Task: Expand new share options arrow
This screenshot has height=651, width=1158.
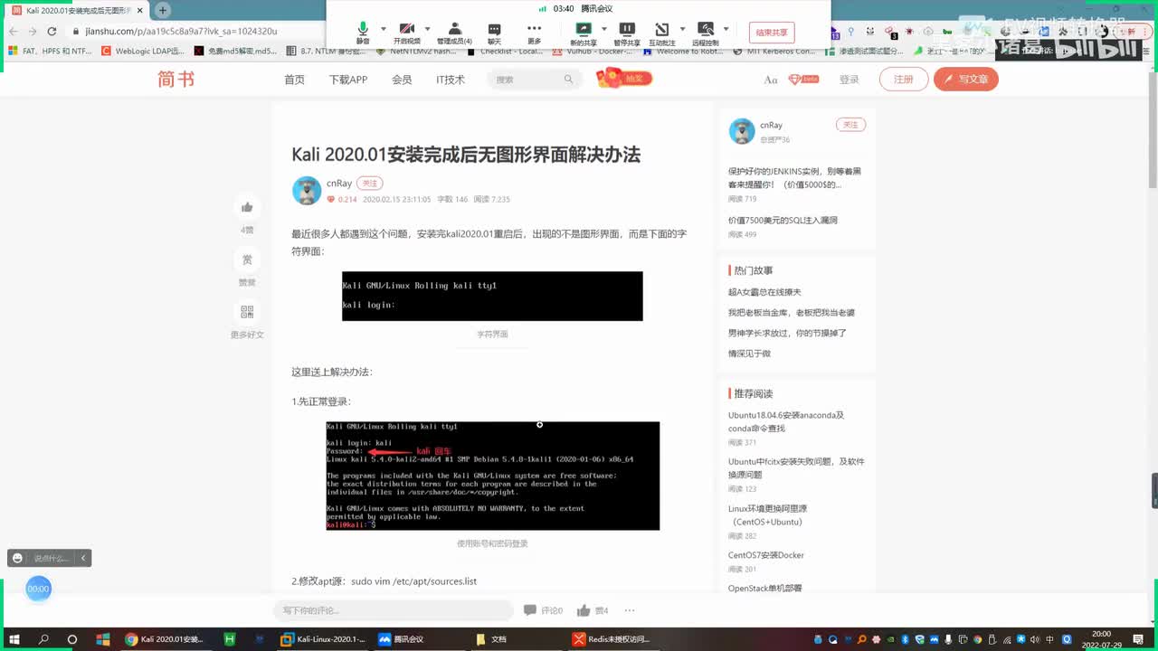Action: click(x=603, y=29)
